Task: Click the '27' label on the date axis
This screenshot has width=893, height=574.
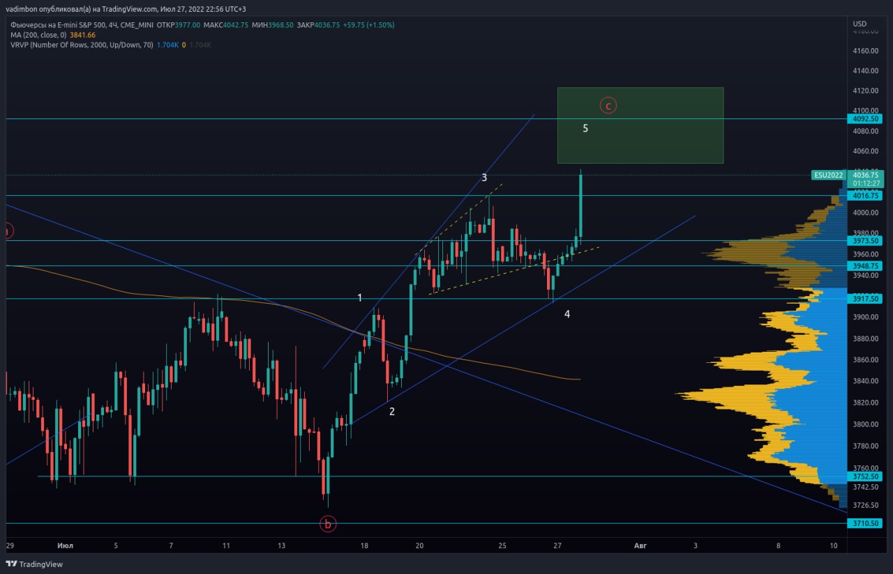Action: pos(557,545)
